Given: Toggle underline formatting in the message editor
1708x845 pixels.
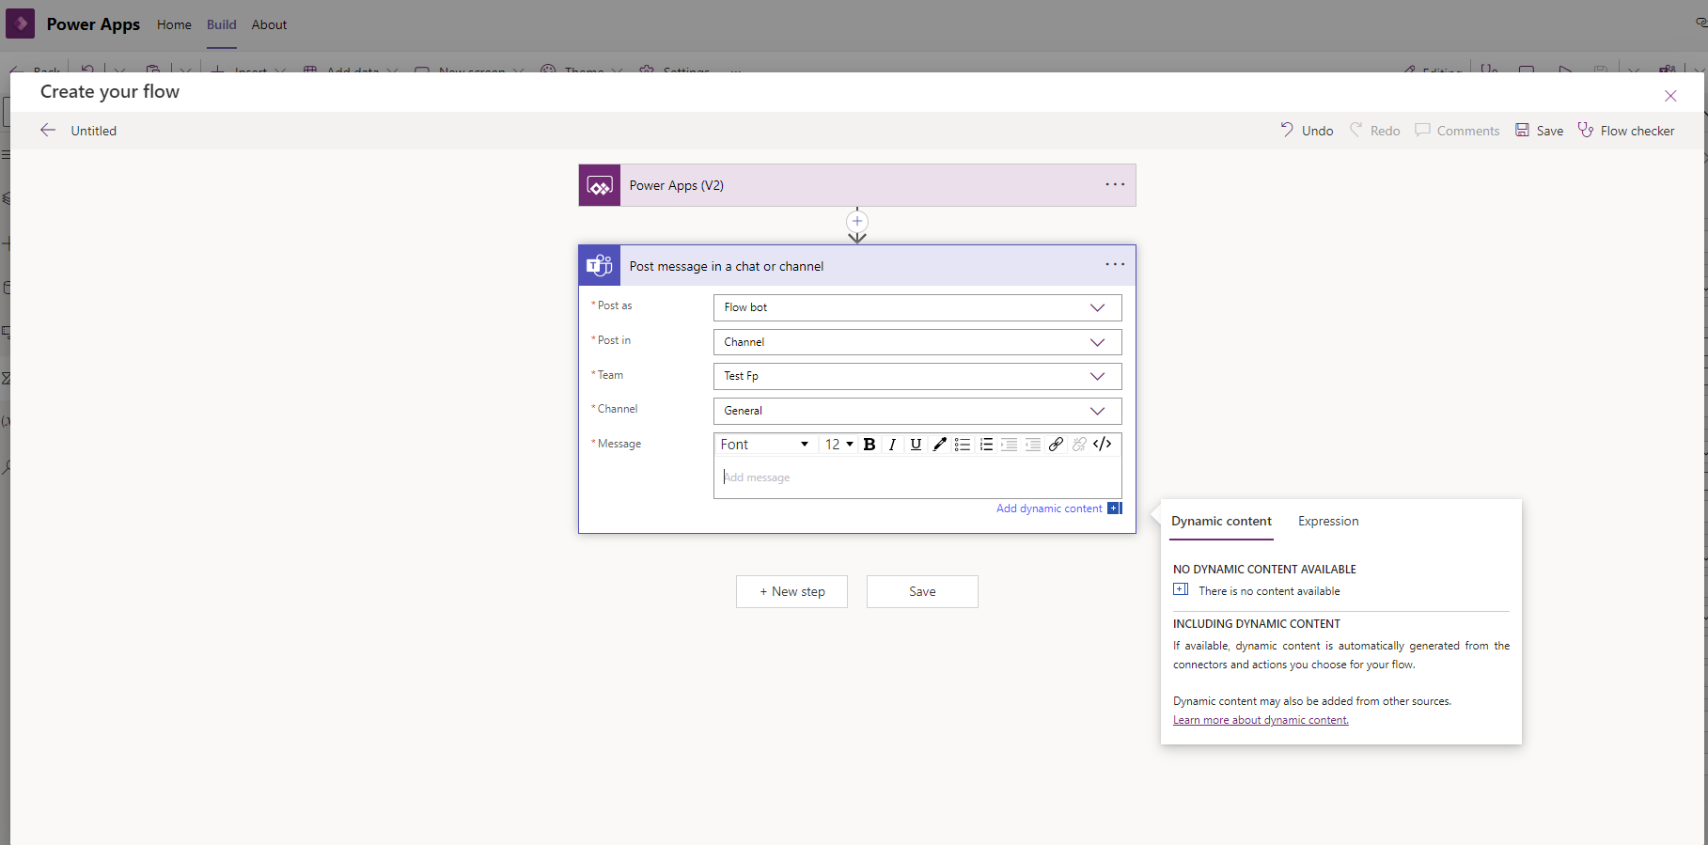Looking at the screenshot, I should click(x=916, y=445).
